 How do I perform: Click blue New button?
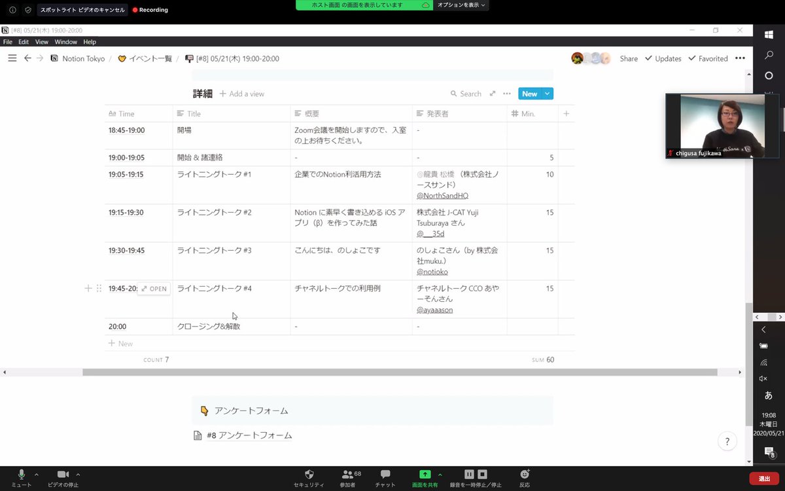click(x=530, y=94)
